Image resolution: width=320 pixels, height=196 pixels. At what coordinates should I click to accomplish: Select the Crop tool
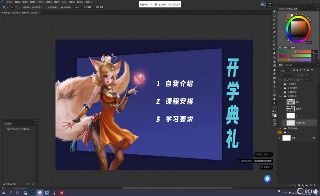pyautogui.click(x=274, y=28)
